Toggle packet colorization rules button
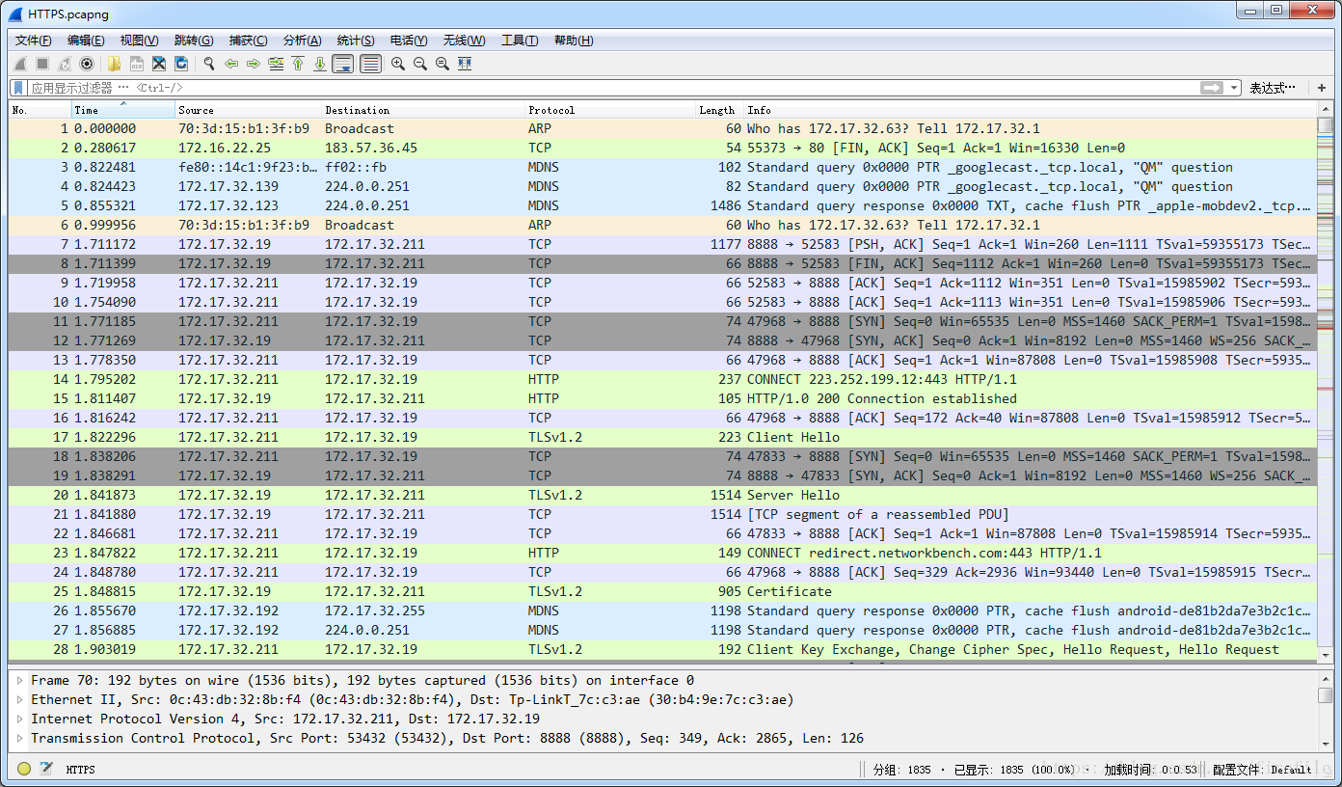 pyautogui.click(x=370, y=64)
